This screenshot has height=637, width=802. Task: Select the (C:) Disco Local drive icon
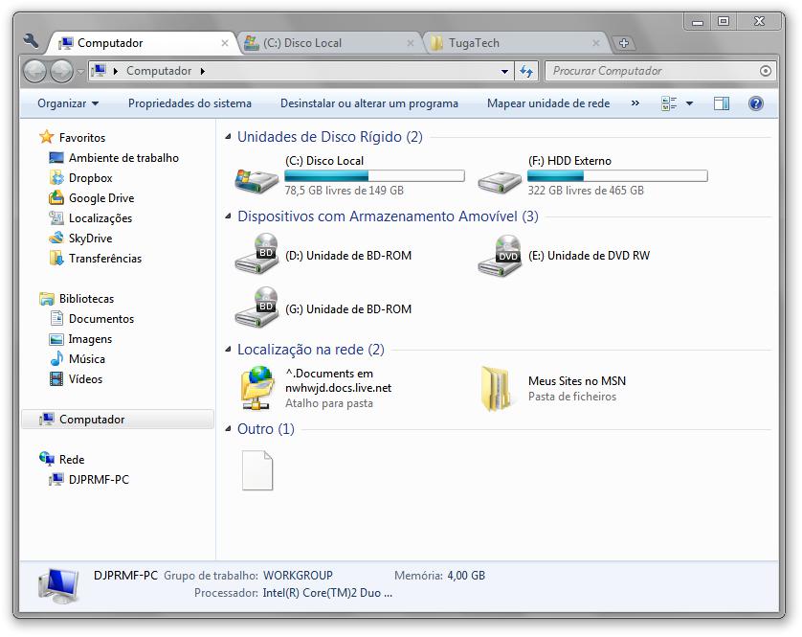(x=256, y=180)
